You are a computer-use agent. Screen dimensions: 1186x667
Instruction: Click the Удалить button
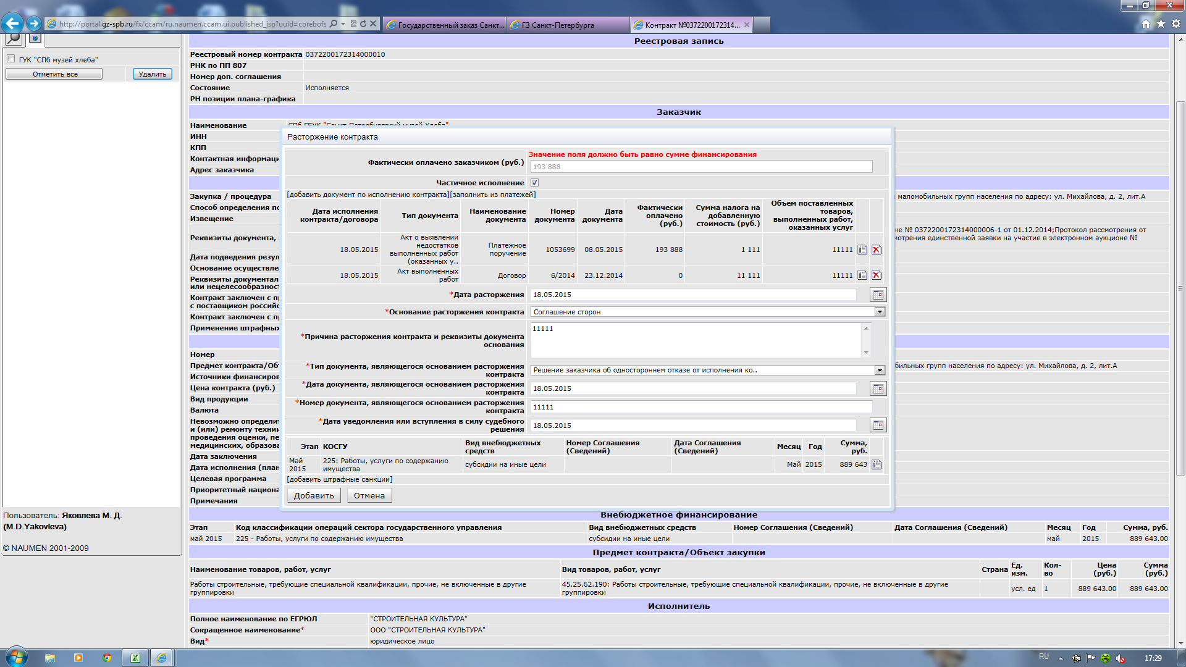click(152, 74)
